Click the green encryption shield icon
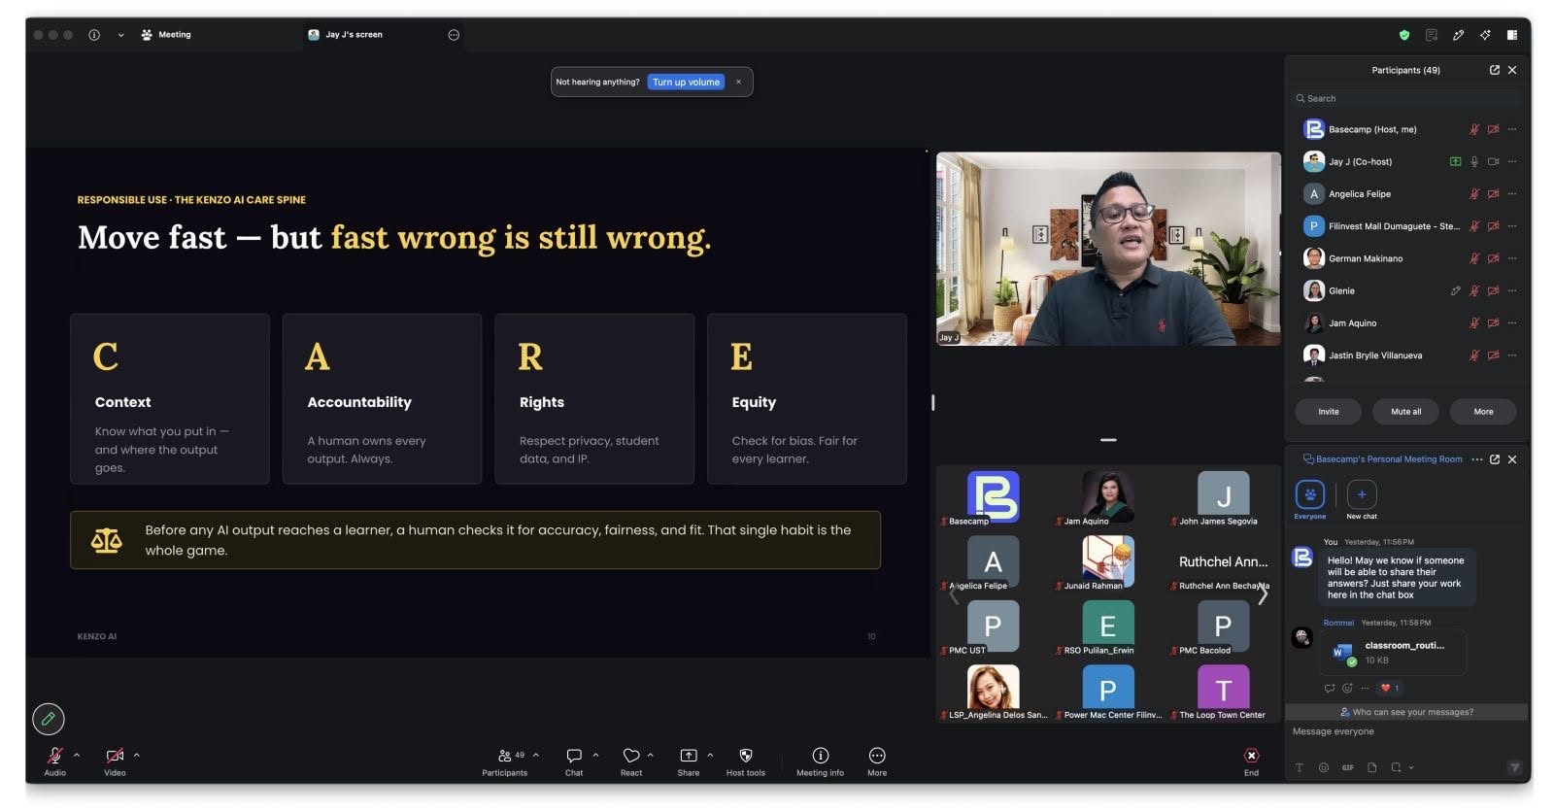This screenshot has width=1554, height=812. [x=1404, y=35]
